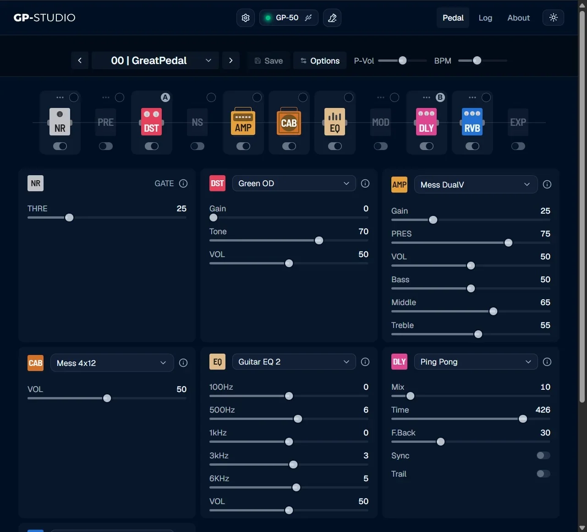Viewport: 587px width, 532px height.
Task: Switch to the Log tab
Action: click(x=485, y=18)
